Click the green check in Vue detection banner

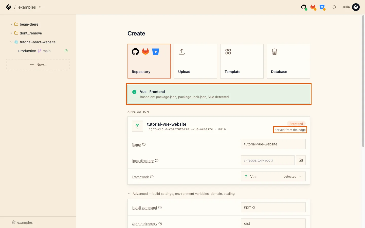[x=134, y=92]
